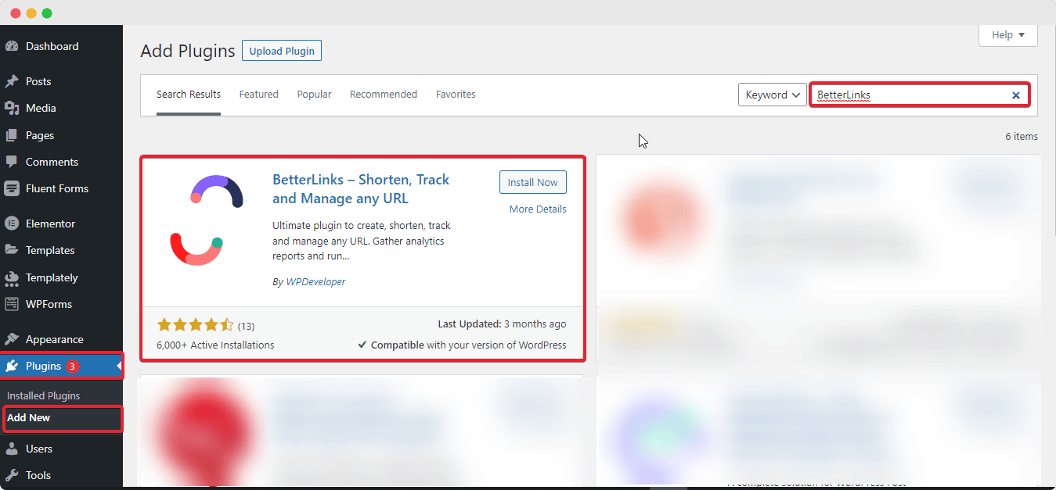1056x490 pixels.
Task: Go to the WPForms menu label
Action: tap(49, 304)
